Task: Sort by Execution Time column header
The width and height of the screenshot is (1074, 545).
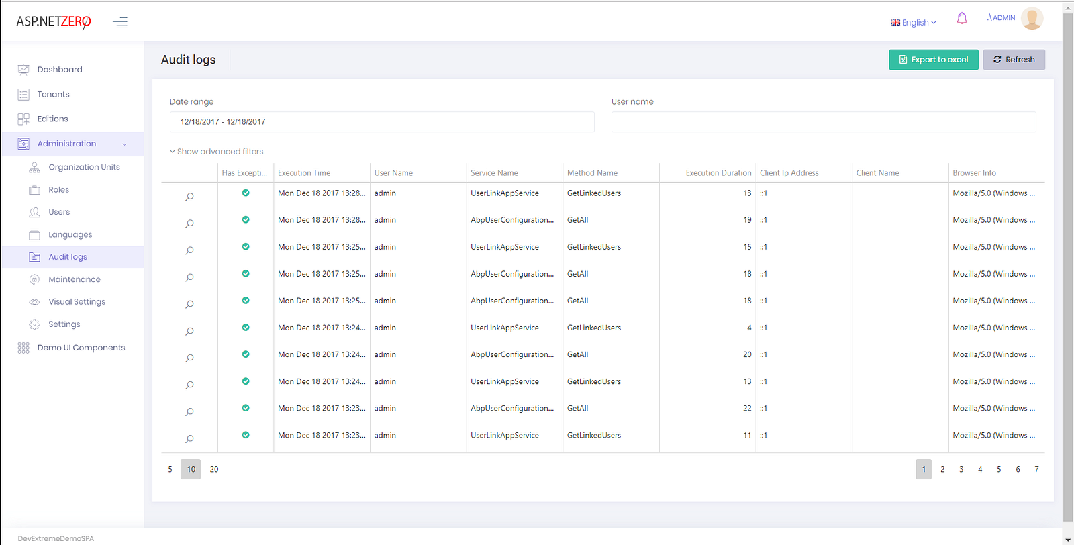Action: [304, 173]
